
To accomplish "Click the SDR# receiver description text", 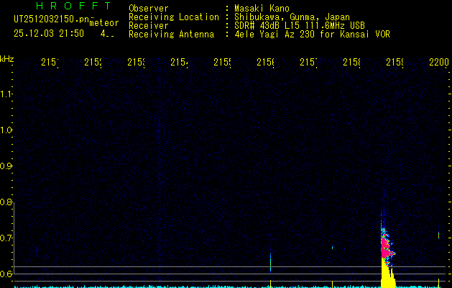I will tap(299, 26).
